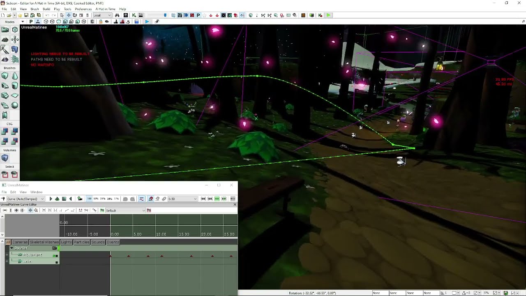Viewport: 526px width, 296px height.
Task: Open A Hat in Time menu
Action: (105, 9)
